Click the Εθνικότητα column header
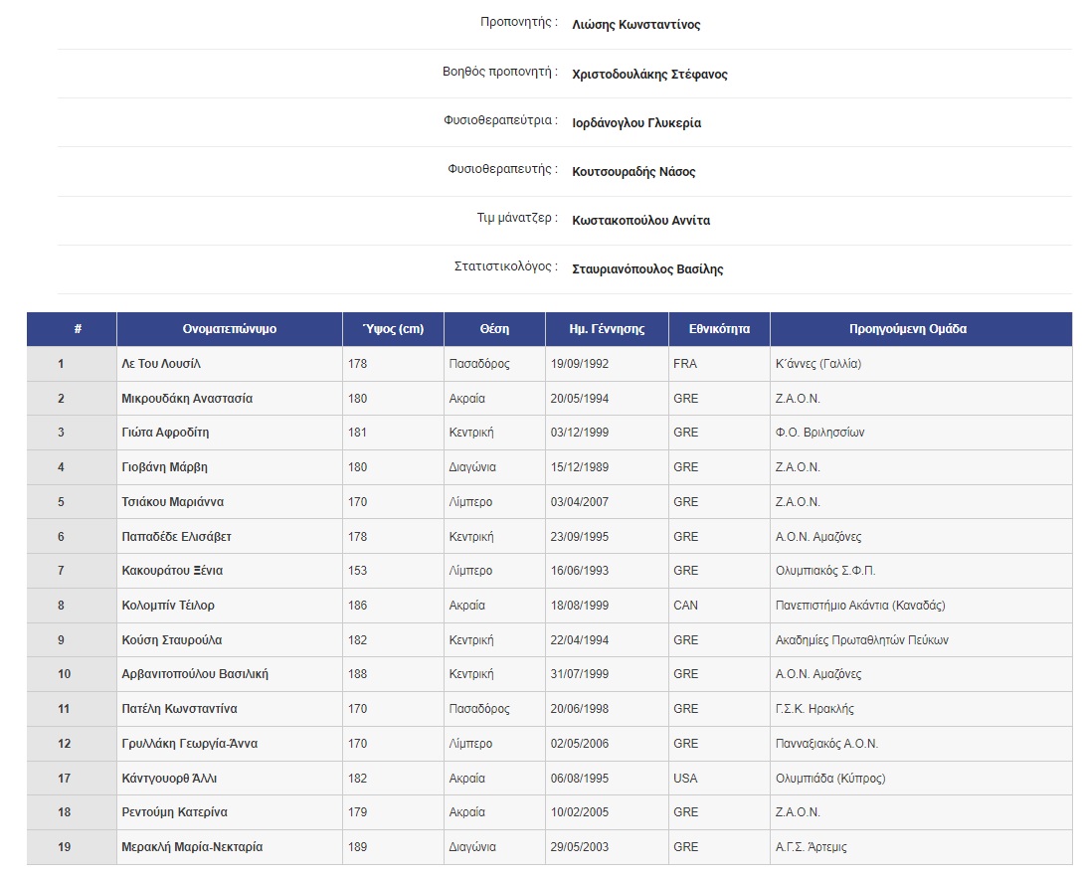 pos(719,329)
